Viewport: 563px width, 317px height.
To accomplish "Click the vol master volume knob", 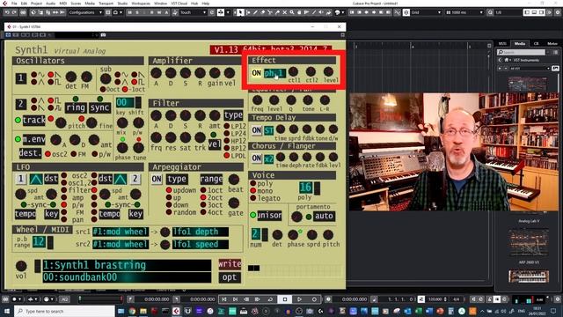I will [x=21, y=266].
